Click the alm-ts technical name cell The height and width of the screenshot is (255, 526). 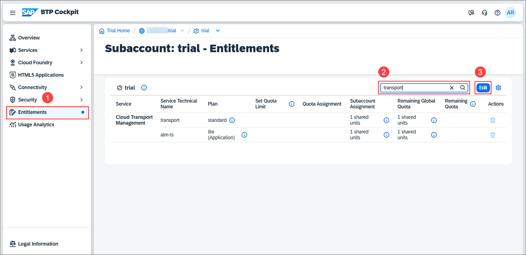[167, 135]
